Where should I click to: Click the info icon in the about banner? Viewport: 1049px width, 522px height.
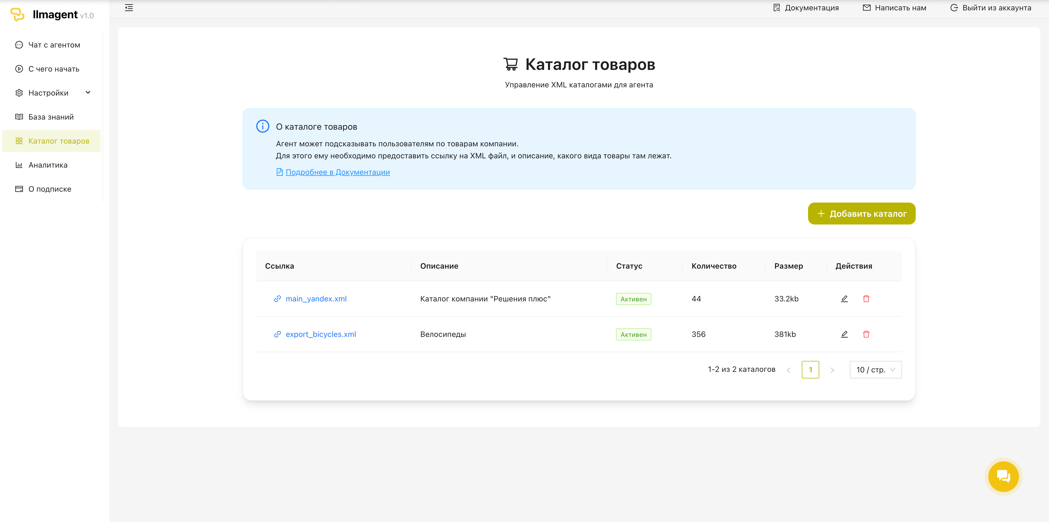(263, 126)
